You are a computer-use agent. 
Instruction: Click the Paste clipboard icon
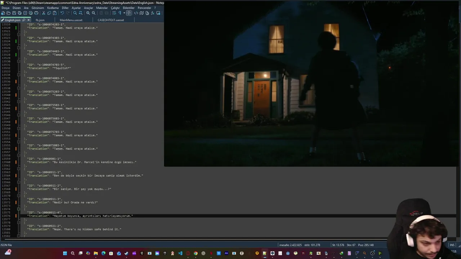[55, 13]
